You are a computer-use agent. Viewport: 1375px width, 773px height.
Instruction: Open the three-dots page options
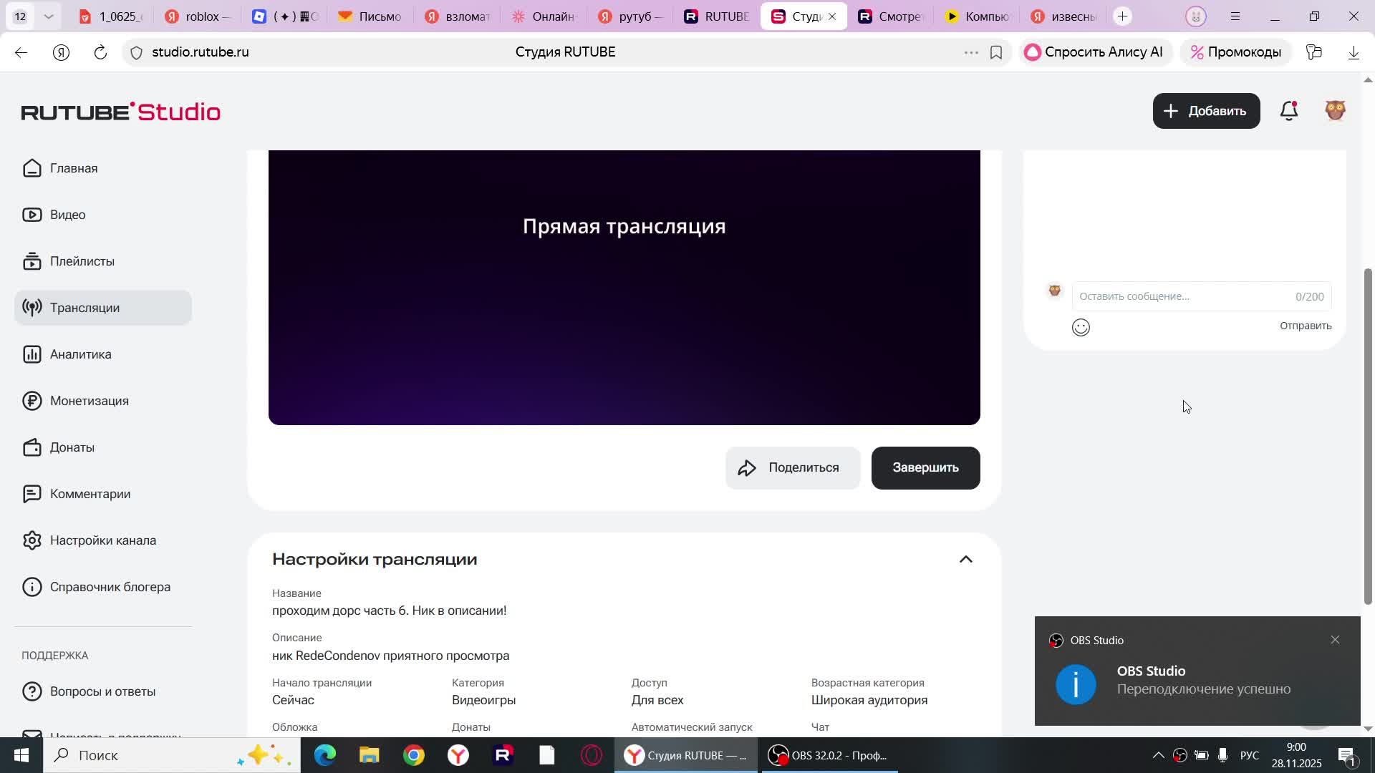point(971,52)
